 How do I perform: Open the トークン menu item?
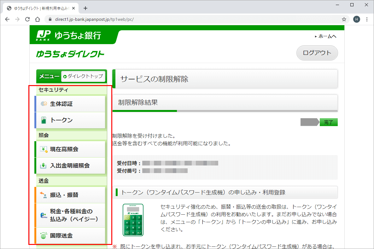coord(71,120)
